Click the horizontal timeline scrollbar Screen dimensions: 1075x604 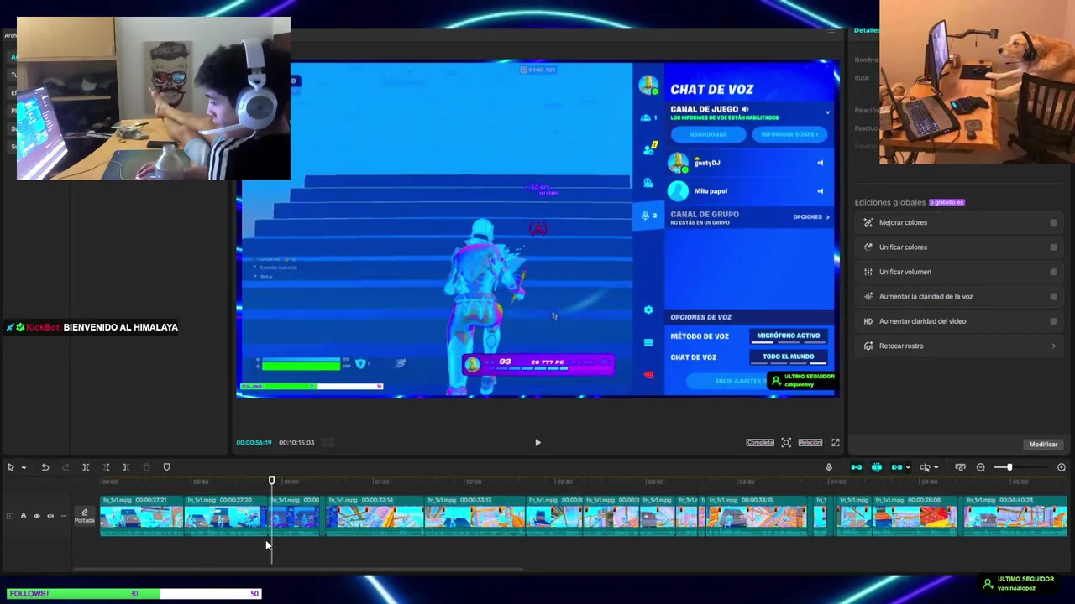[298, 570]
